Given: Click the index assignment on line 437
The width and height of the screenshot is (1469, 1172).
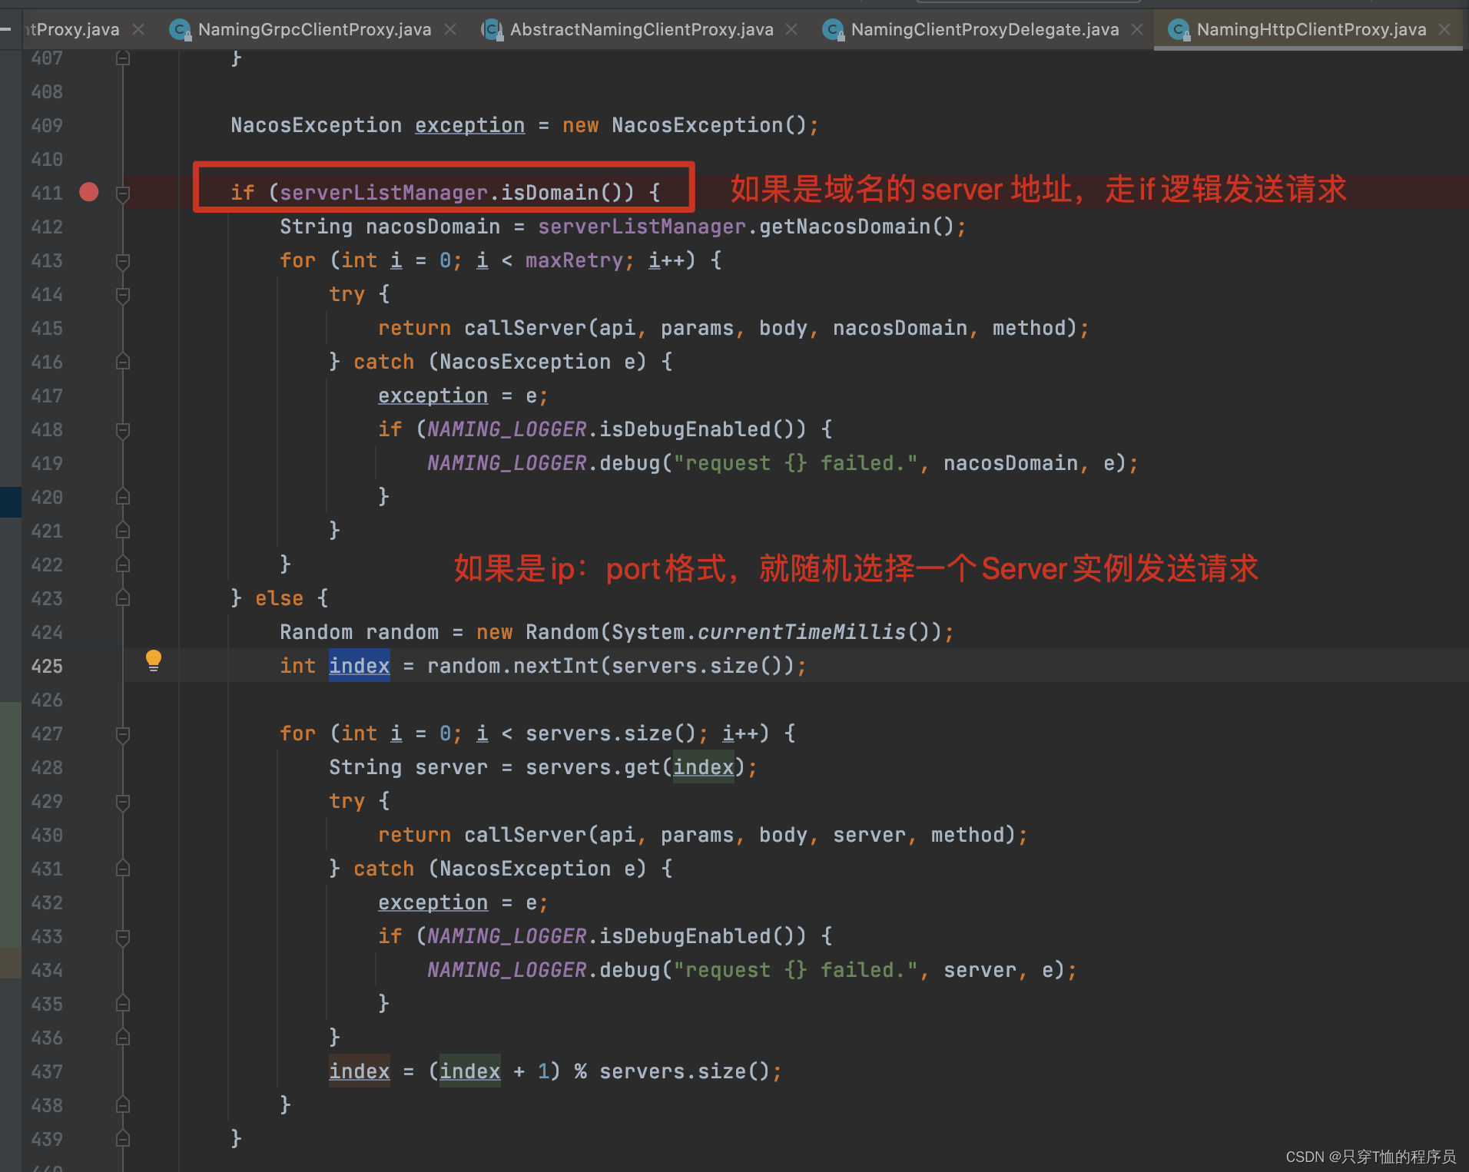Looking at the screenshot, I should pyautogui.click(x=360, y=1071).
